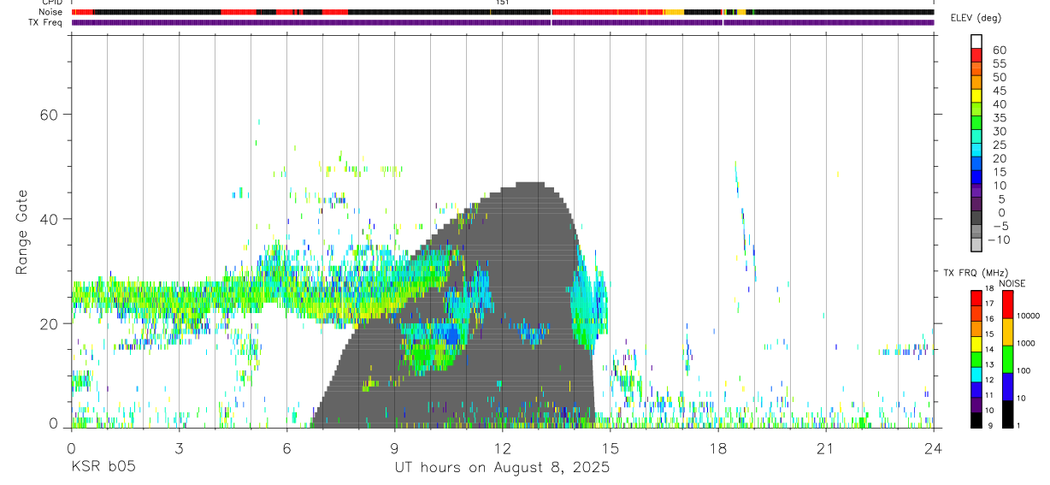Click the '45' value in the ELEV legend
Viewport: 1050px width, 485px height.
click(999, 91)
